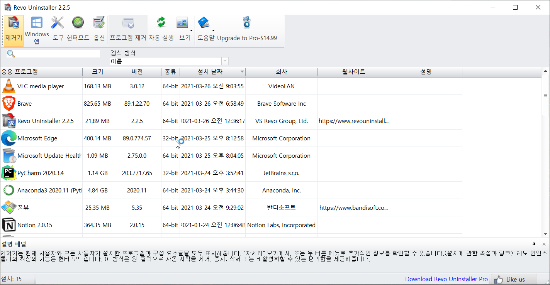Sort by 종류 column header
Screen dimensions: 550x285
[x=170, y=72]
